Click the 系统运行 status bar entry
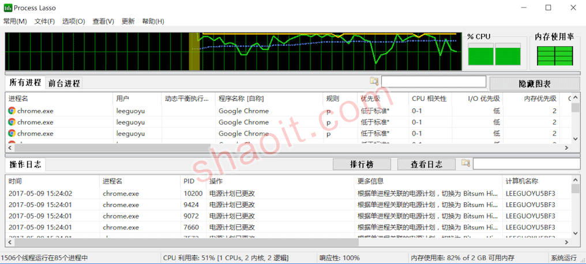 coord(564,258)
